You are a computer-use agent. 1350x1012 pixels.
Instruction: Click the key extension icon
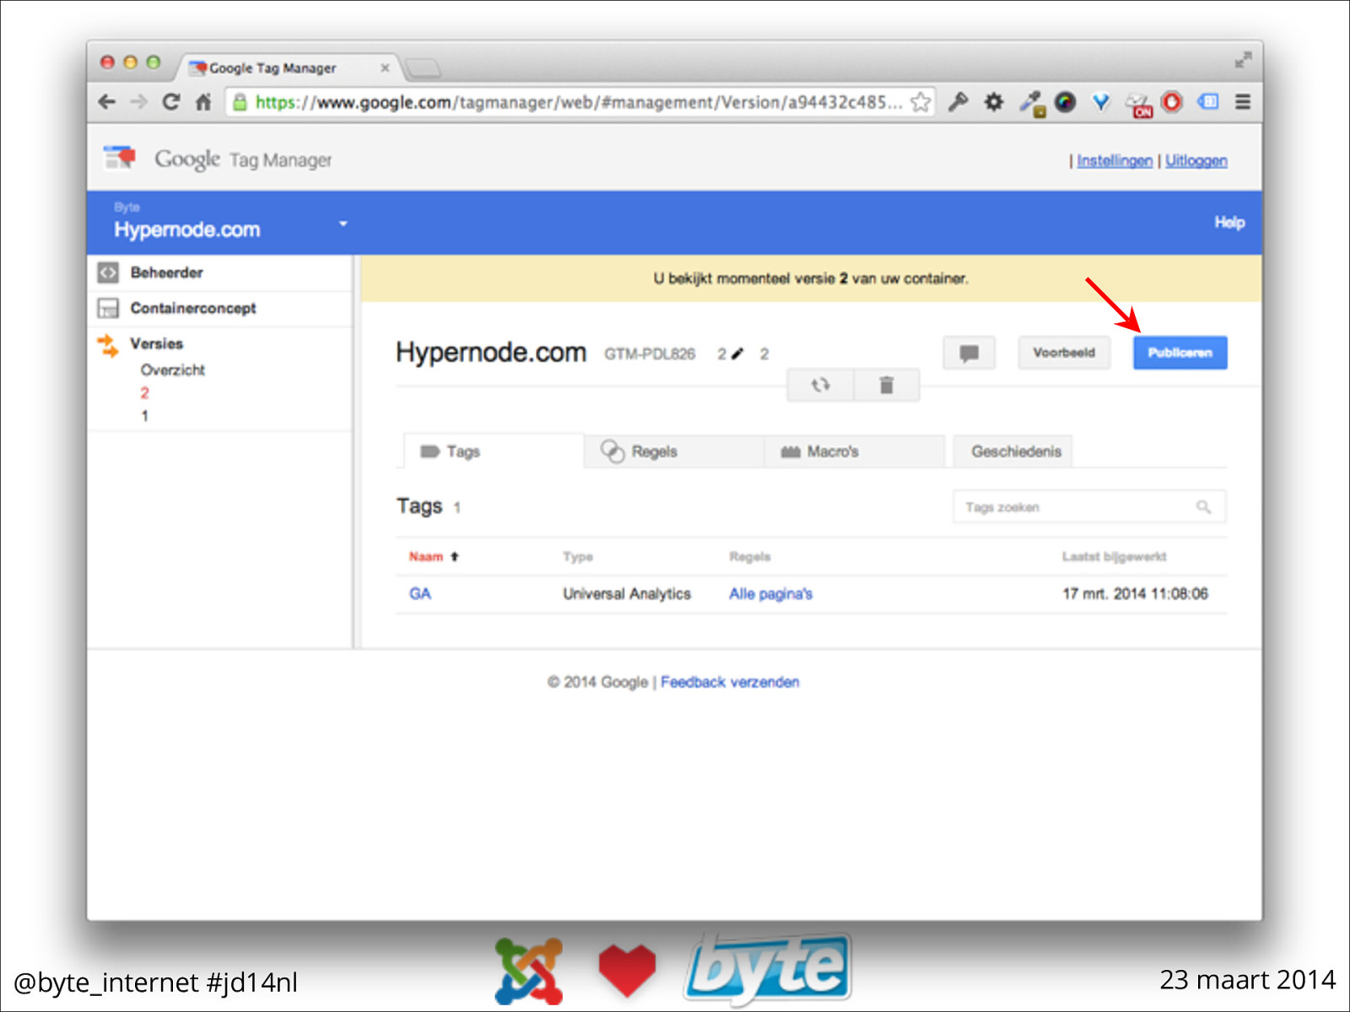958,102
